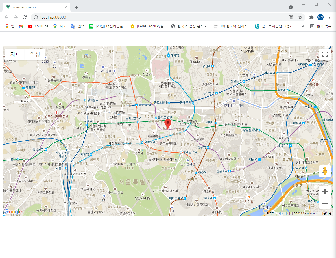Open [Keras] KoNLPy bookmark

point(149,26)
